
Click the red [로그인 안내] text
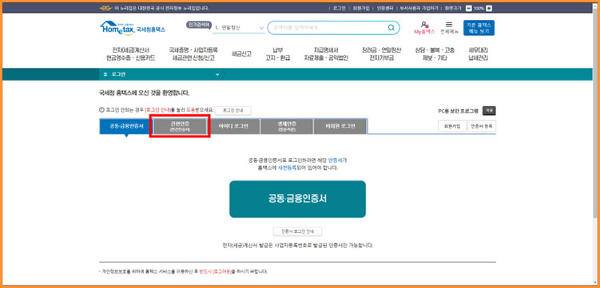click(x=157, y=110)
